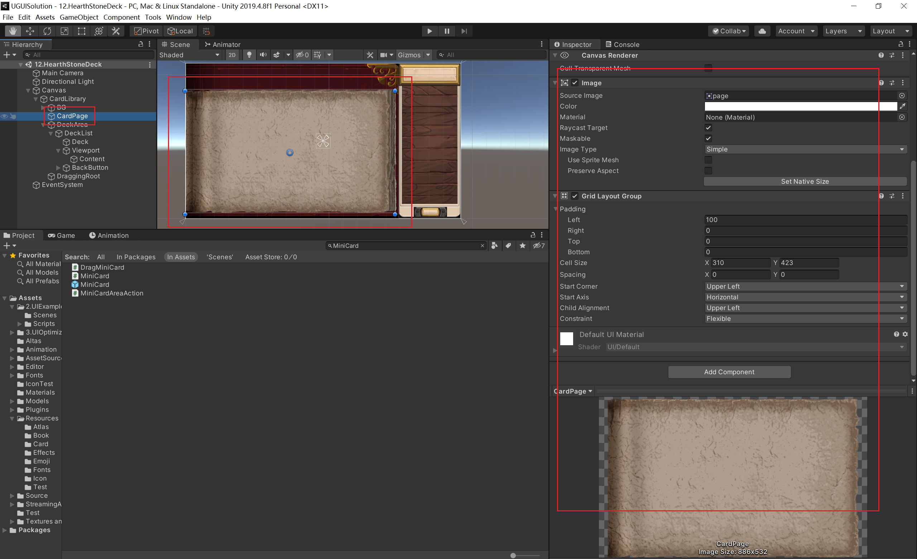917x559 pixels.
Task: Select the Hand tool
Action: click(x=13, y=31)
